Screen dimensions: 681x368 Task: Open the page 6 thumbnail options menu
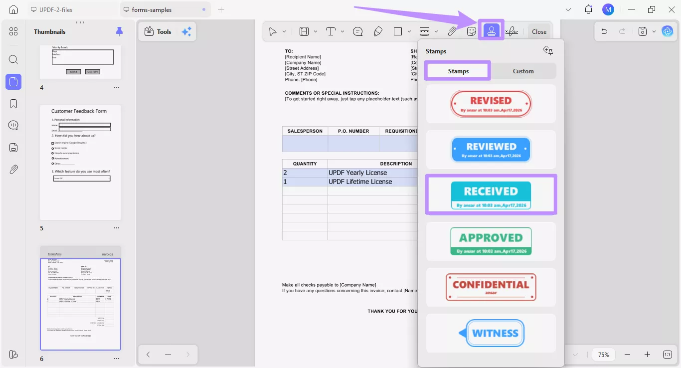pos(117,359)
